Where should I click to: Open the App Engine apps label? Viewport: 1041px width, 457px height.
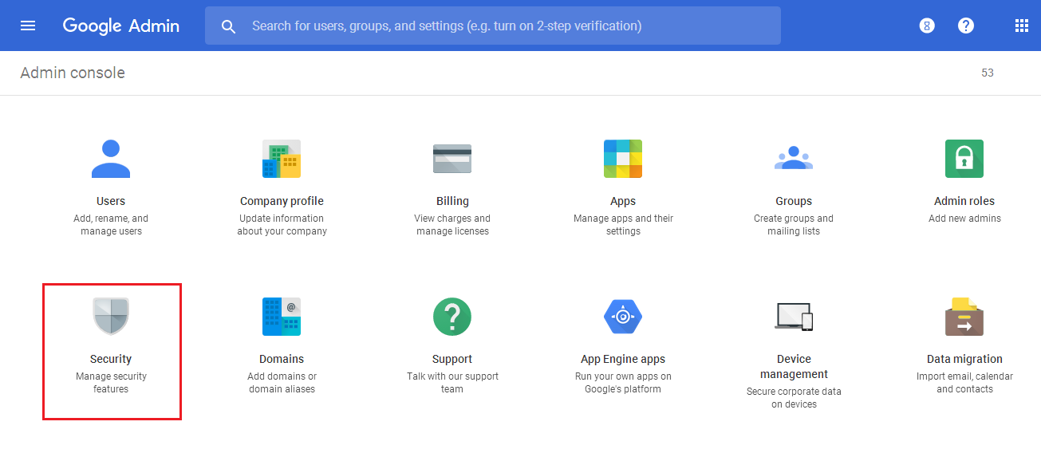(623, 359)
